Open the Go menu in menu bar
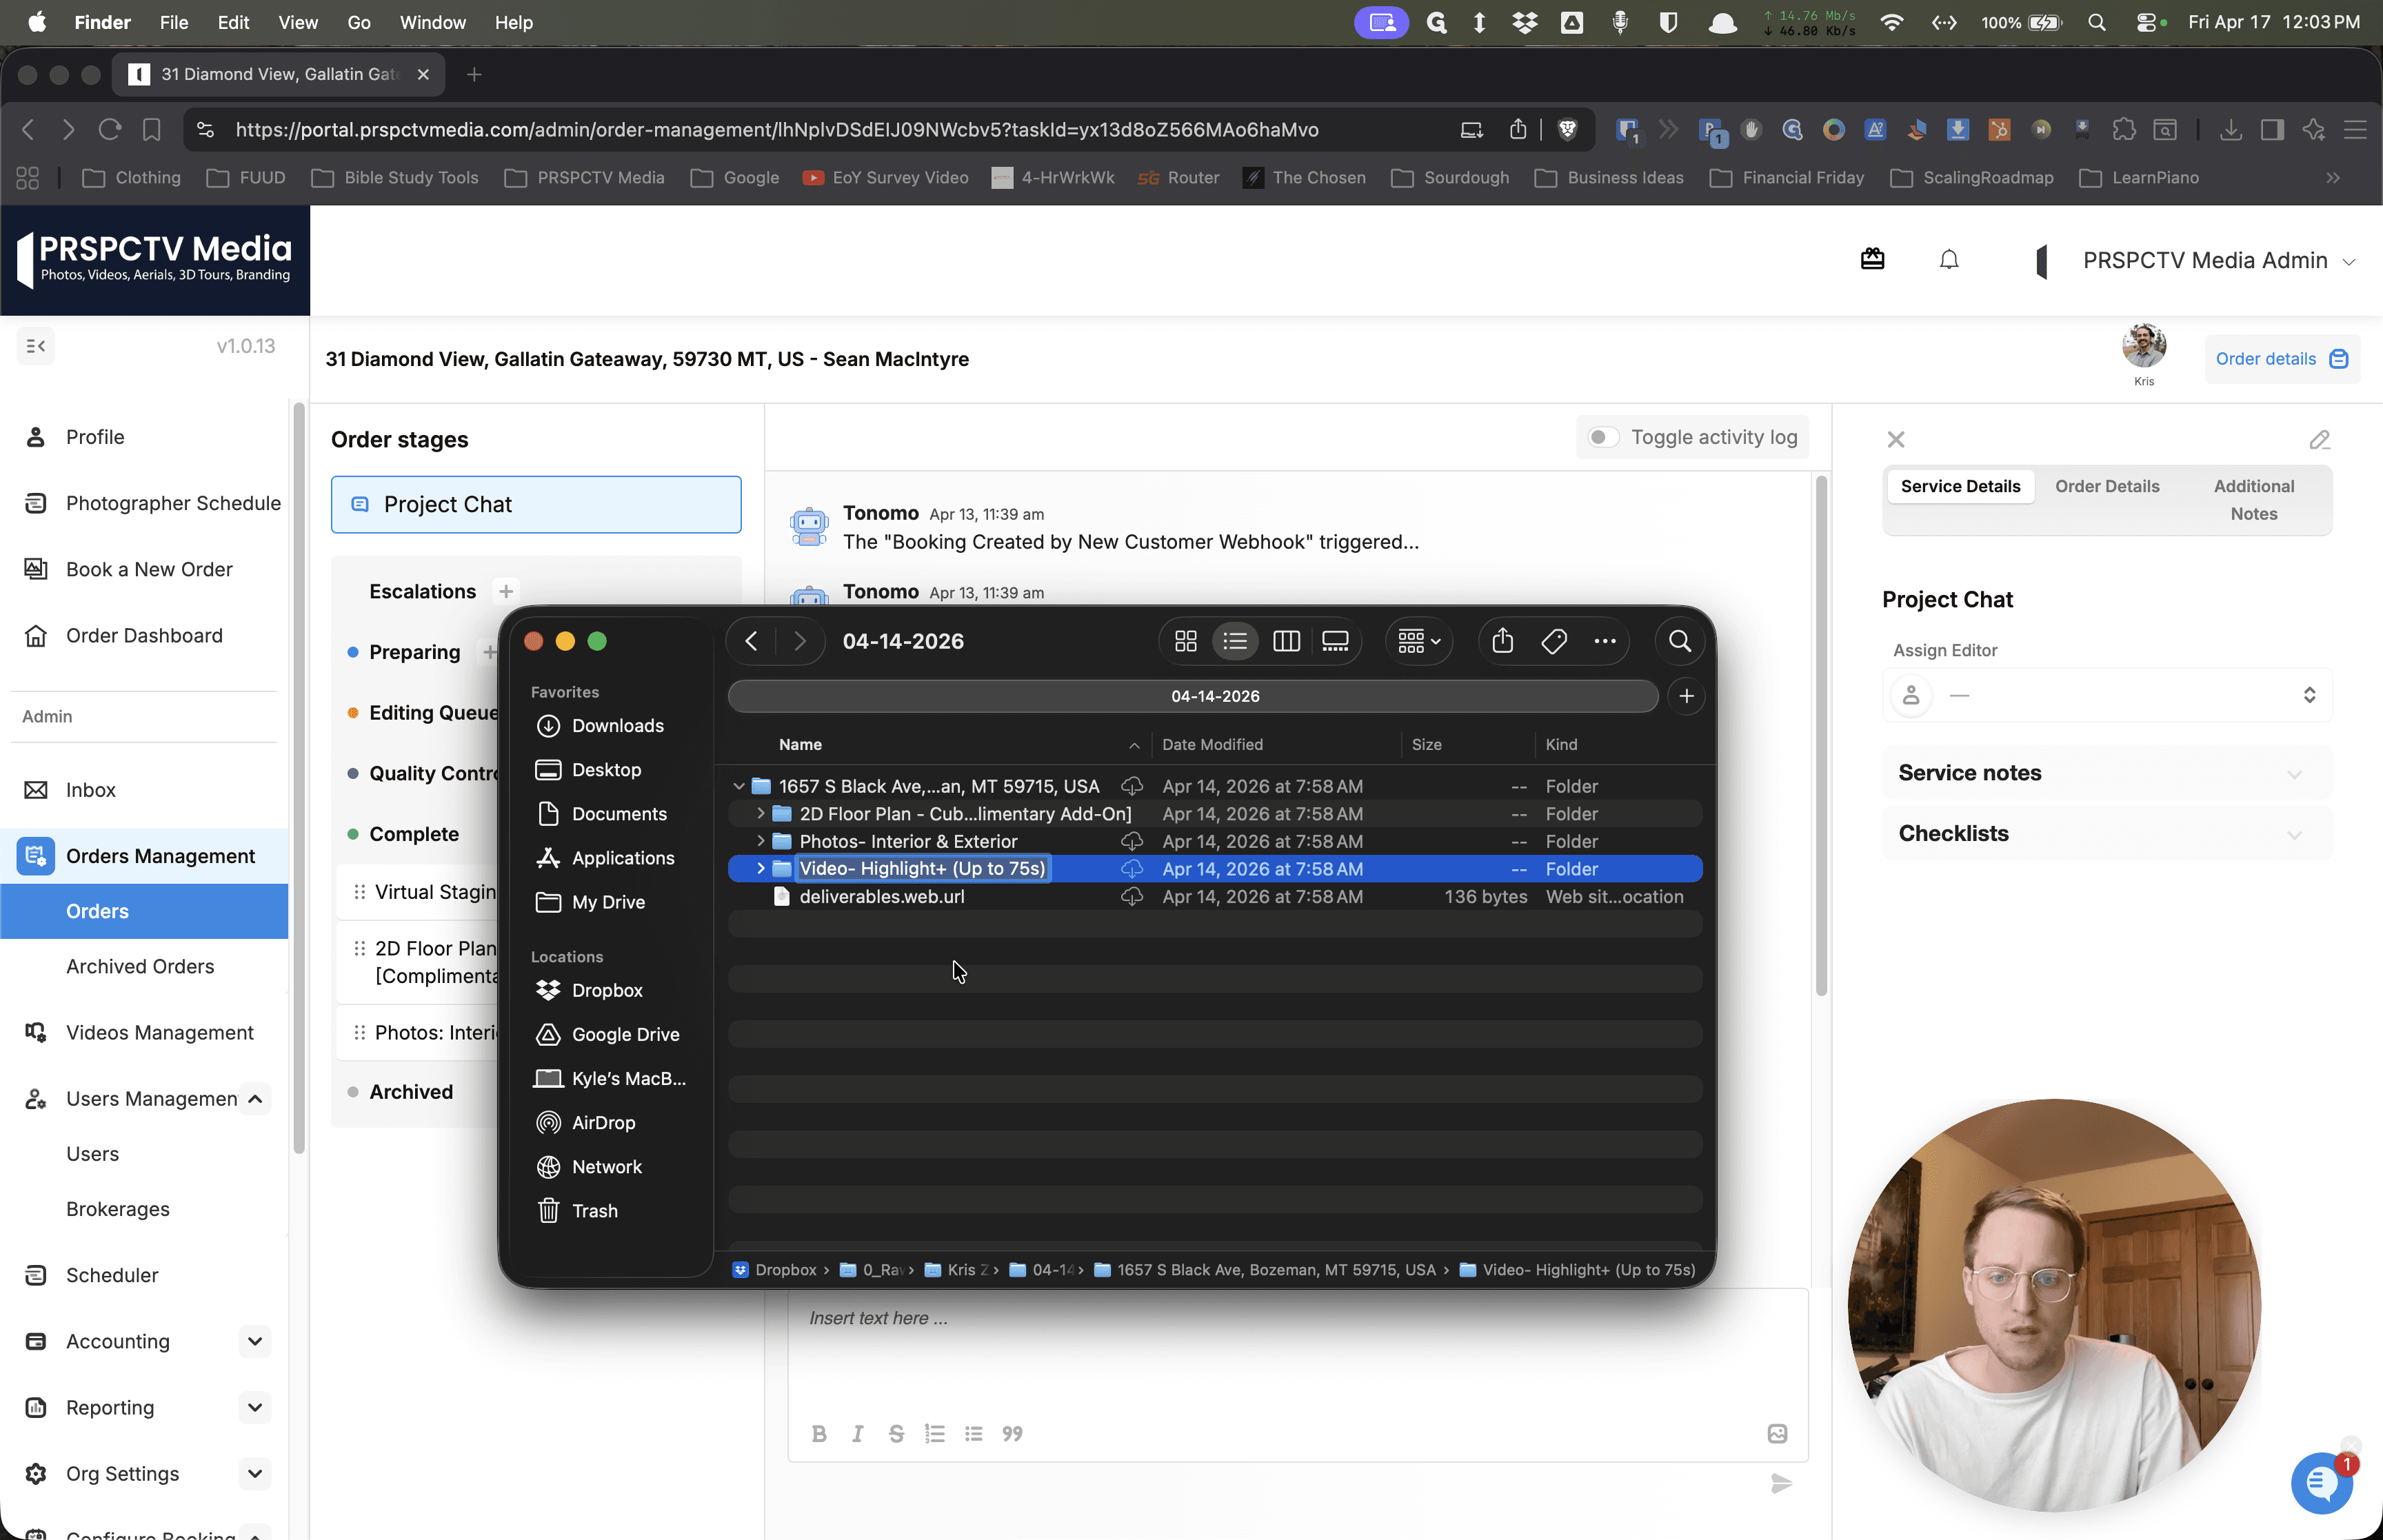This screenshot has width=2383, height=1540. 358,22
